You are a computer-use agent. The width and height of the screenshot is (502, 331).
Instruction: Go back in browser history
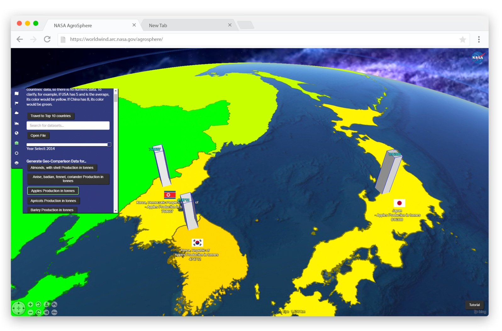pos(20,39)
